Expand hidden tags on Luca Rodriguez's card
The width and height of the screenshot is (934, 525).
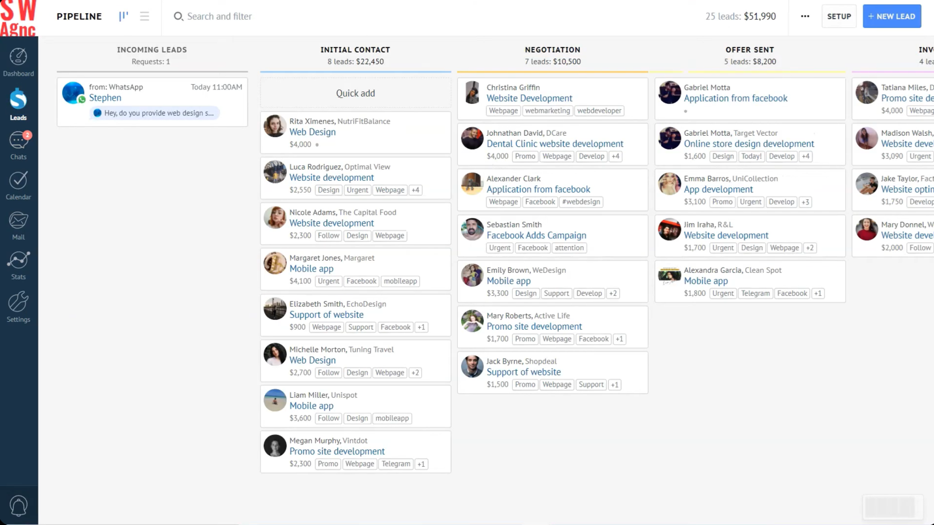(x=415, y=189)
